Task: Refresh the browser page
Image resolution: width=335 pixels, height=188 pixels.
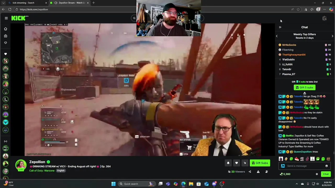Action: (x=10, y=9)
